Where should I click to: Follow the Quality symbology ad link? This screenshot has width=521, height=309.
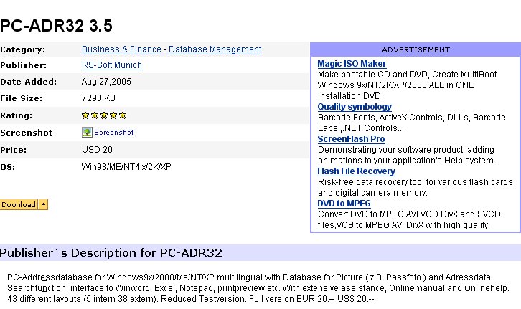tap(355, 107)
